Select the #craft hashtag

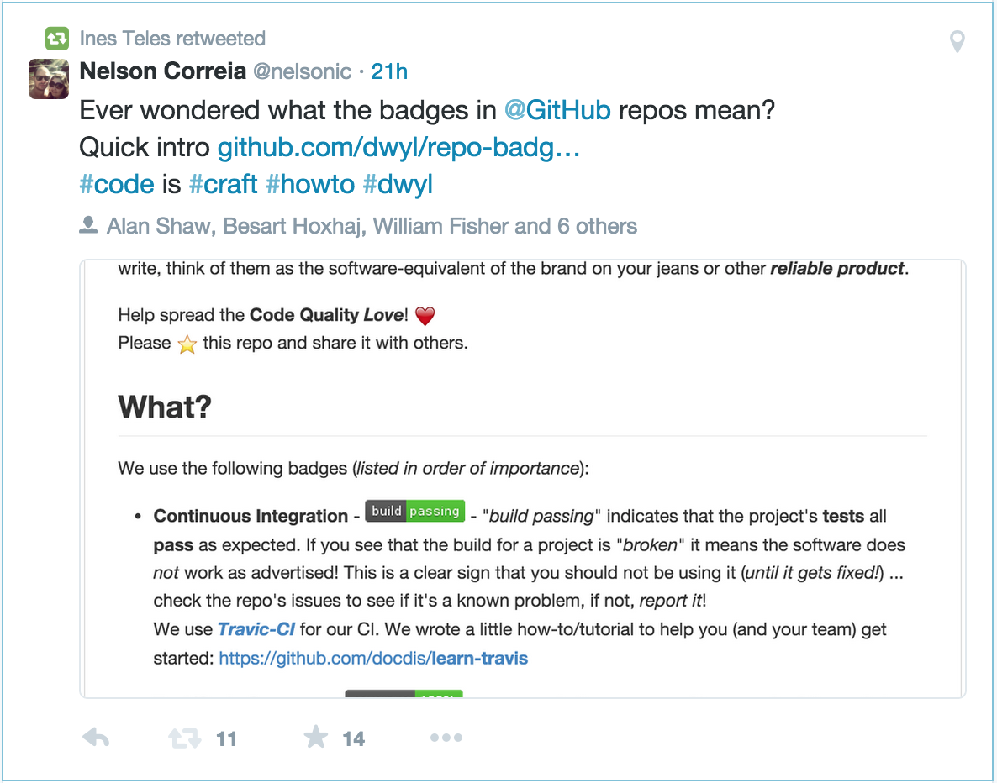coord(223,185)
